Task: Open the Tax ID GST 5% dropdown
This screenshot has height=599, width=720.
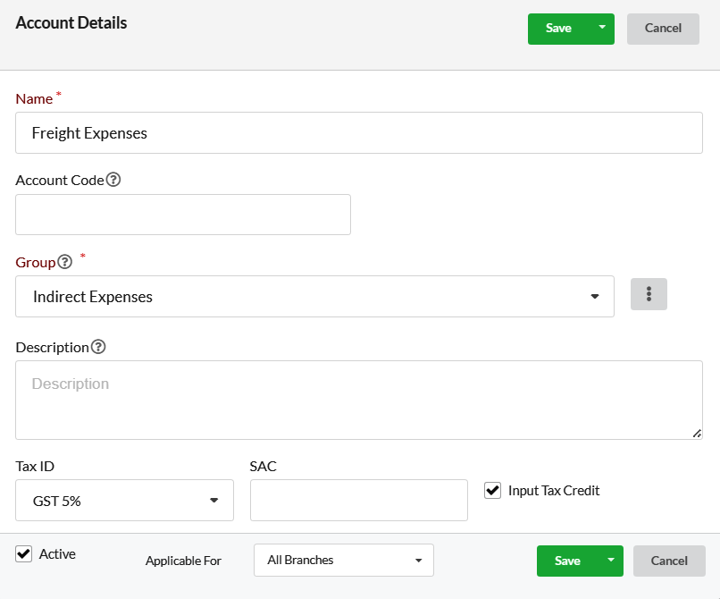Action: [x=124, y=500]
